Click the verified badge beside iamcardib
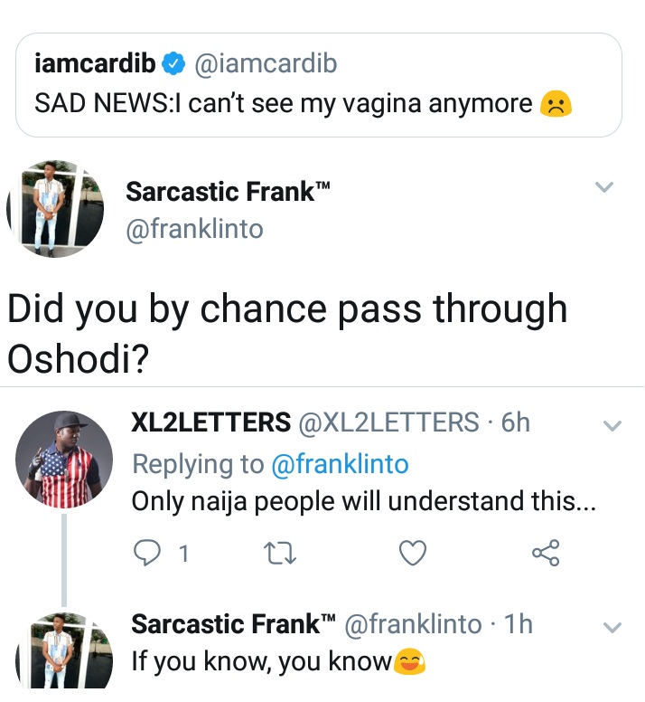Screen dimensions: 645x702 (174, 63)
